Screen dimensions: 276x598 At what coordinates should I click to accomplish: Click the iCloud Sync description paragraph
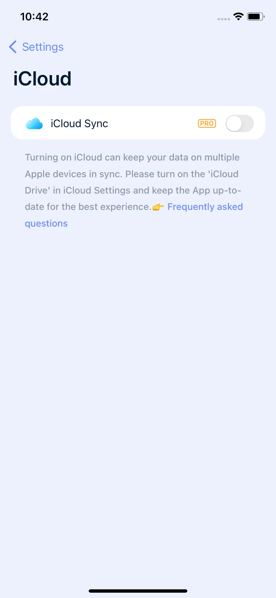point(134,190)
